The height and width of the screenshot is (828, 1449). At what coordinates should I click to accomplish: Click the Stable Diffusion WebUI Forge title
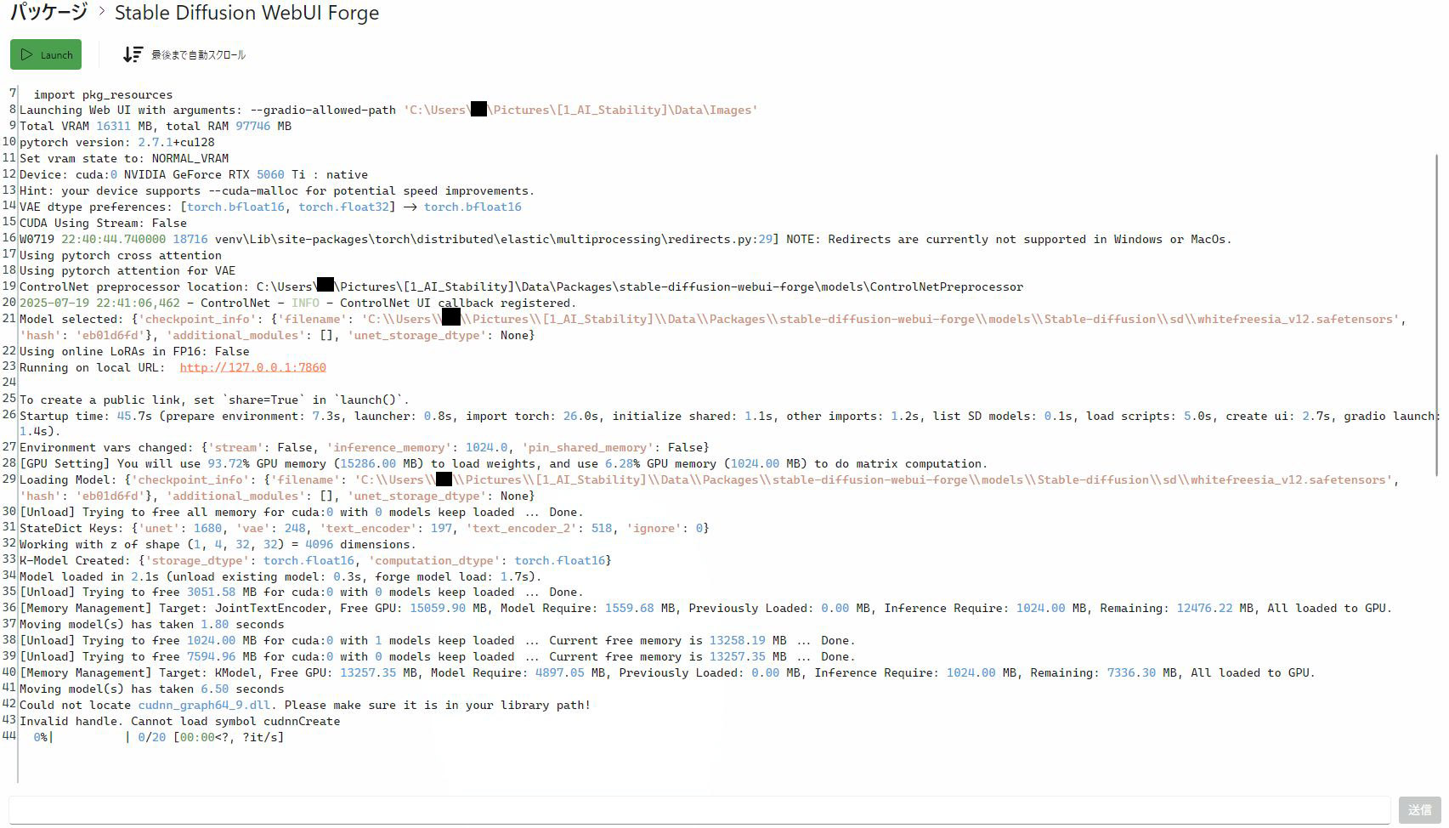tap(246, 13)
